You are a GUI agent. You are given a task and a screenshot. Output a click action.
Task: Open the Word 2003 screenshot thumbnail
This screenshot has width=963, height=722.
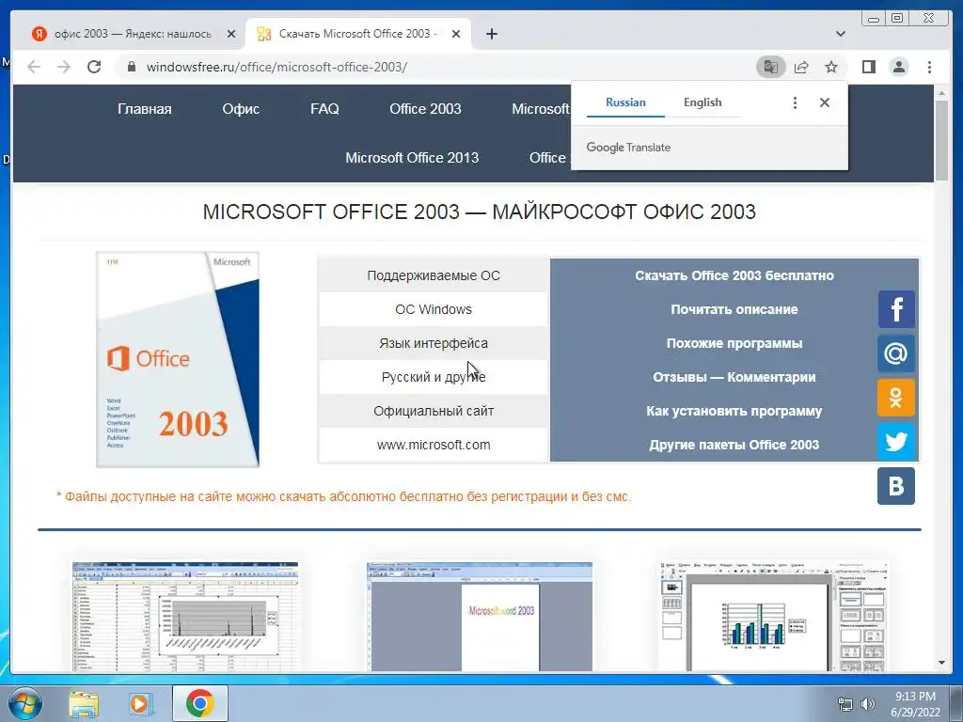480,617
